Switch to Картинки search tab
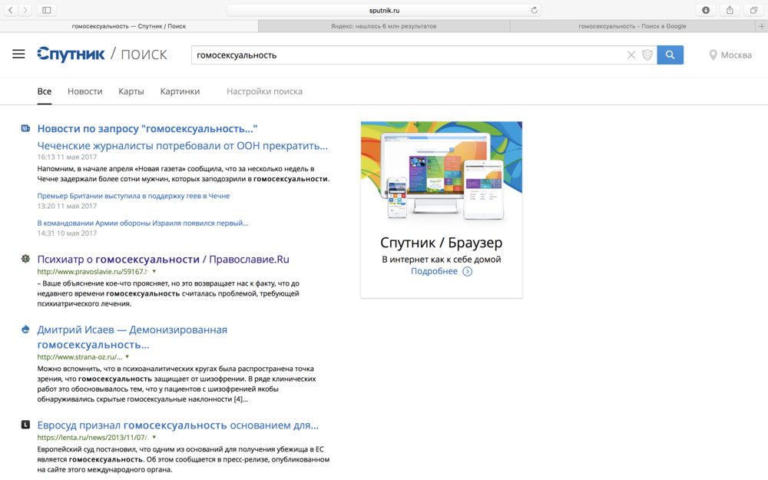 (x=180, y=91)
